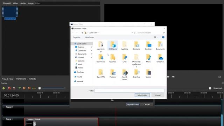
Task: Open the 3D Objects folder
Action: point(113,45)
